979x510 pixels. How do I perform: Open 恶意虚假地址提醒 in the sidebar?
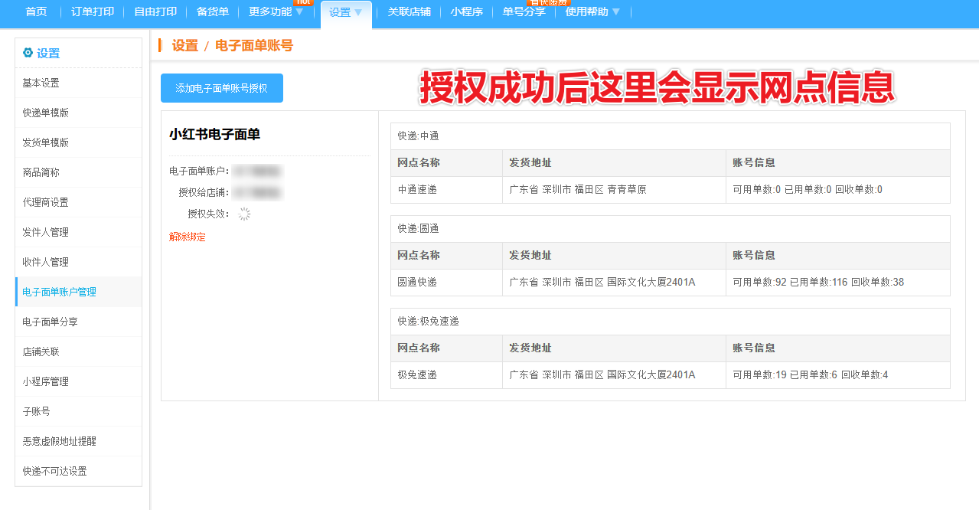point(78,441)
